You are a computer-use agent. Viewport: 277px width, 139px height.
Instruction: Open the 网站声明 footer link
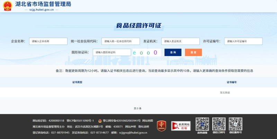tap(131, 127)
